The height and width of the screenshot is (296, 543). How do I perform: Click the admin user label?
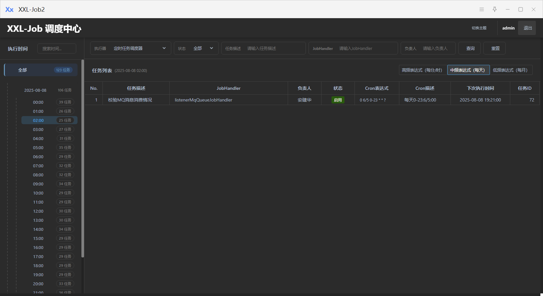508,28
